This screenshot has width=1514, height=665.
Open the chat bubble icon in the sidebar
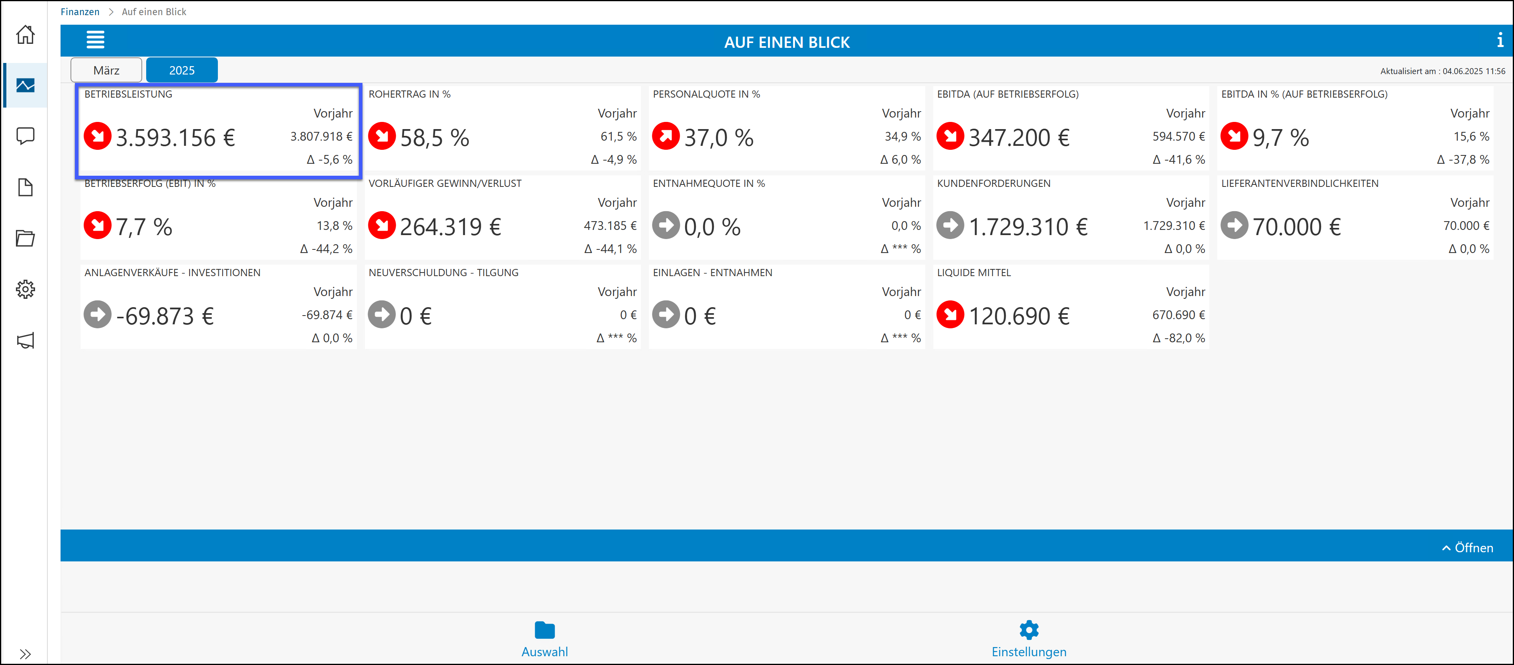[x=25, y=136]
